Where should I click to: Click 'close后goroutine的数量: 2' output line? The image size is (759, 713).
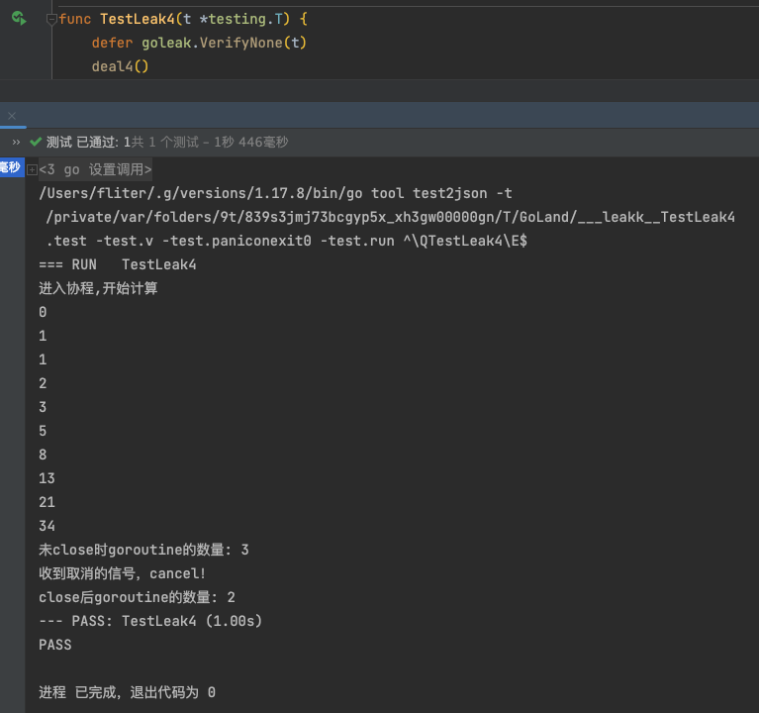click(137, 597)
